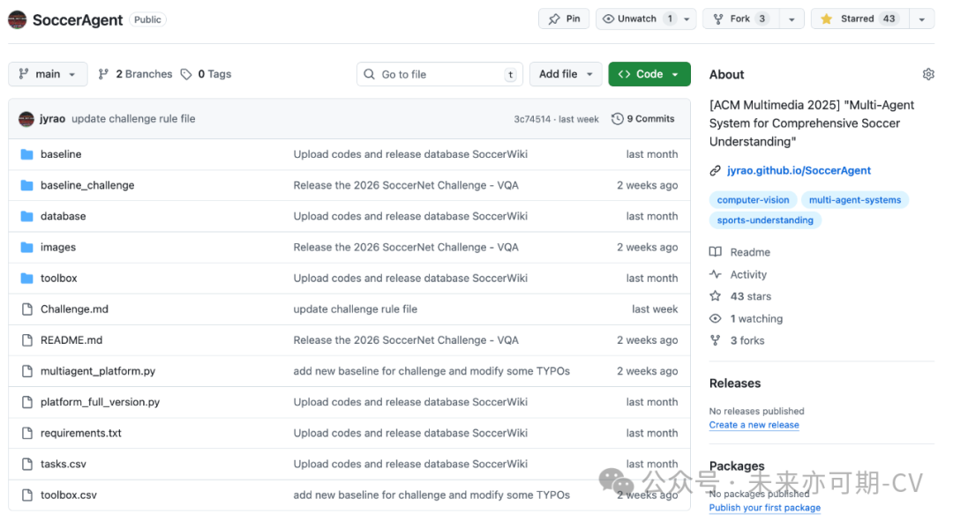This screenshot has height=521, width=953.
Task: Open the Unwatch dropdown arrow
Action: tap(687, 19)
